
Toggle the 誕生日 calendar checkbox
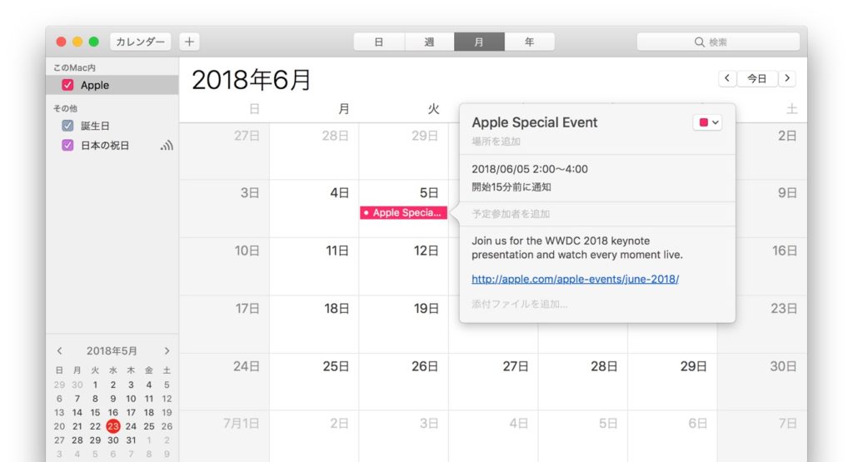(x=68, y=126)
